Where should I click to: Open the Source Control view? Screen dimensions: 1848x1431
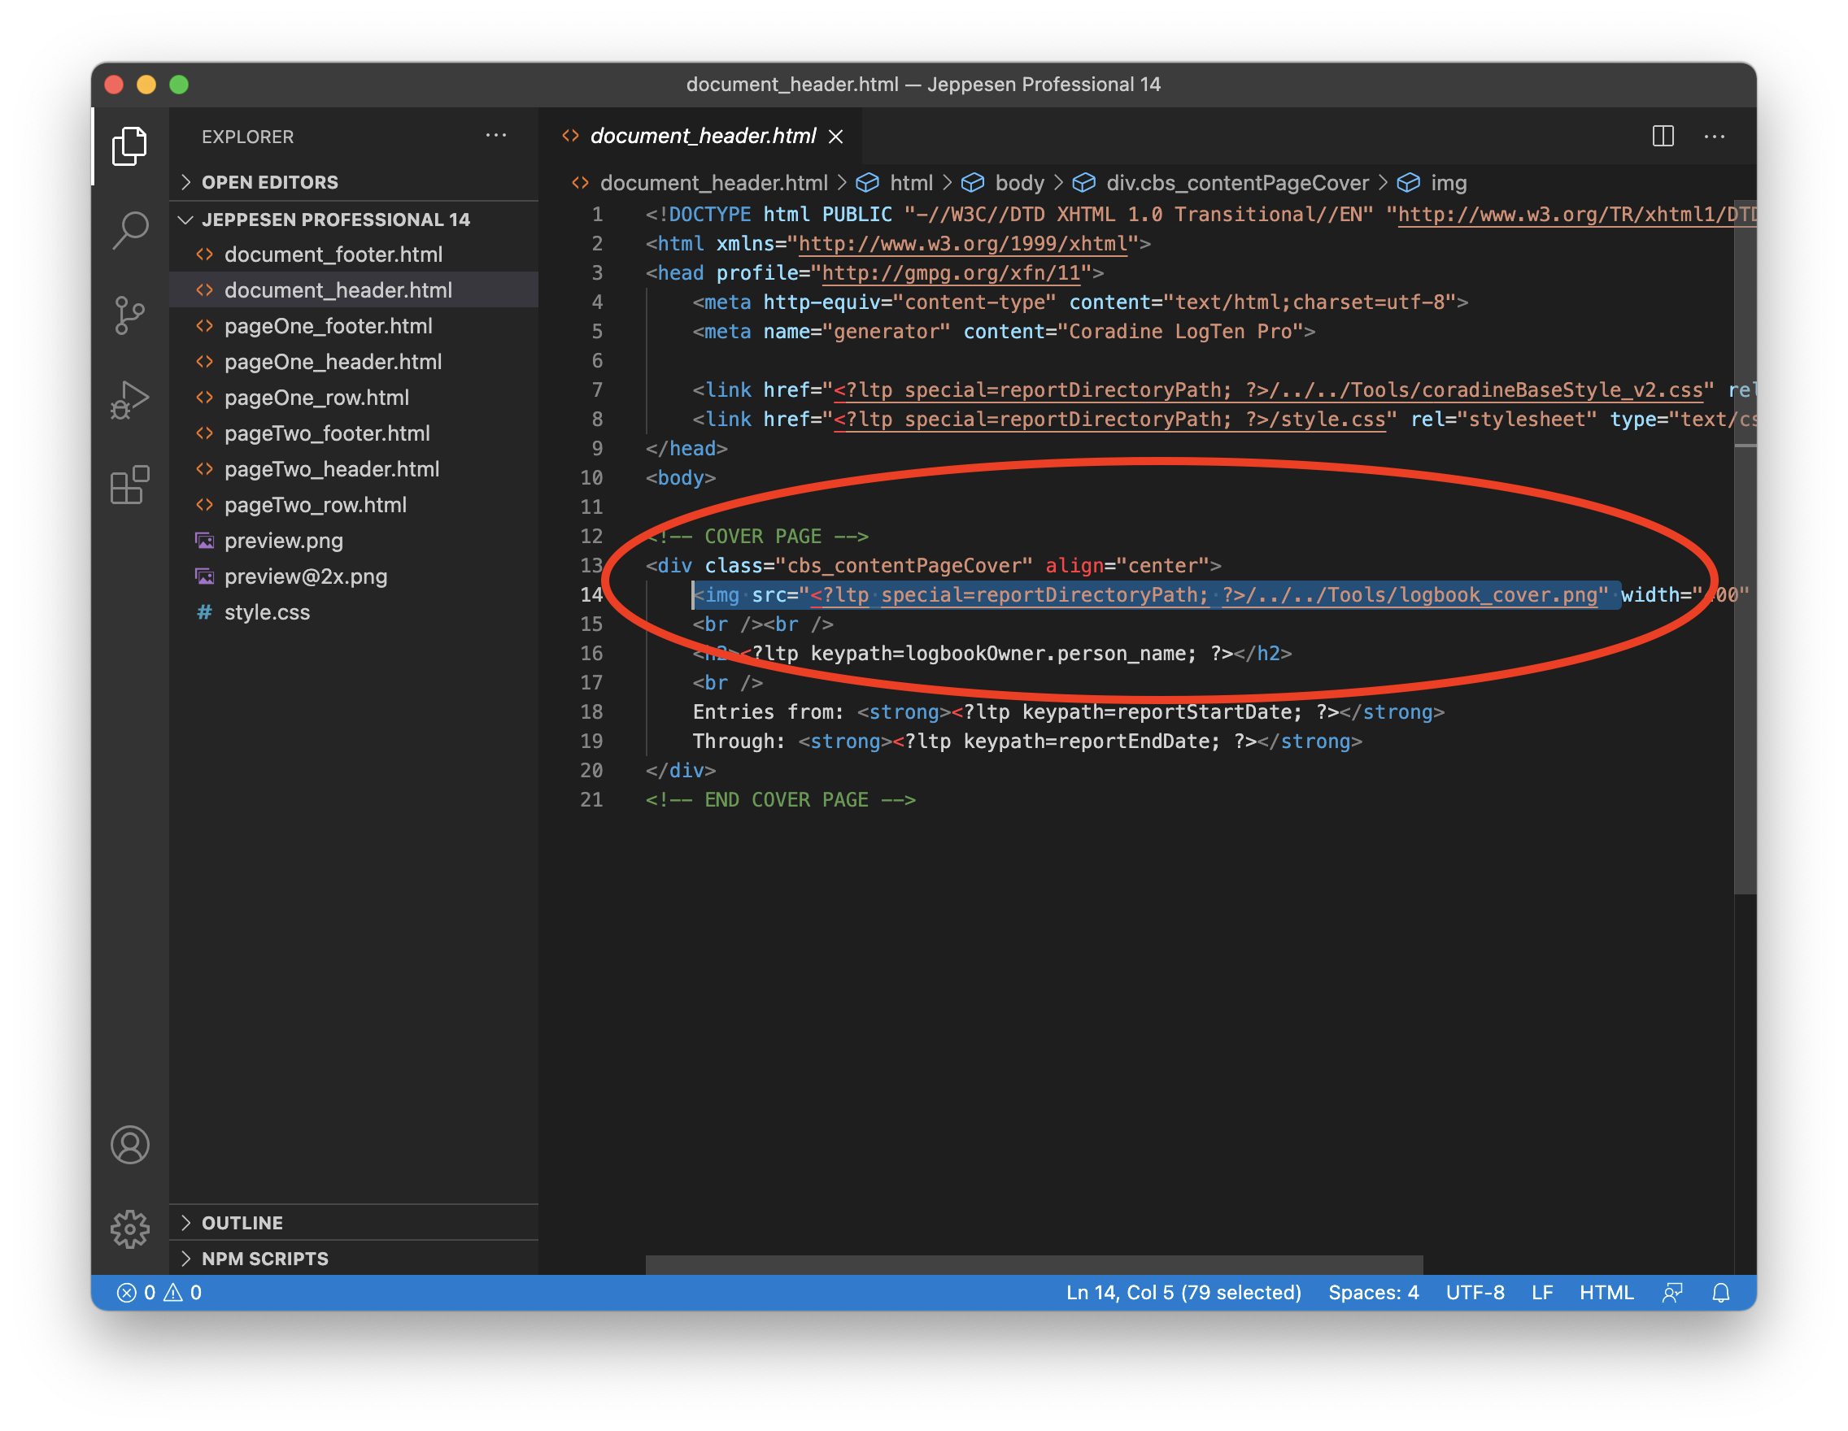tap(129, 315)
